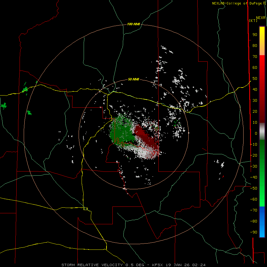267x267 pixels.
Task: Click the "30" value on velocity scale
Action: click(255, 101)
